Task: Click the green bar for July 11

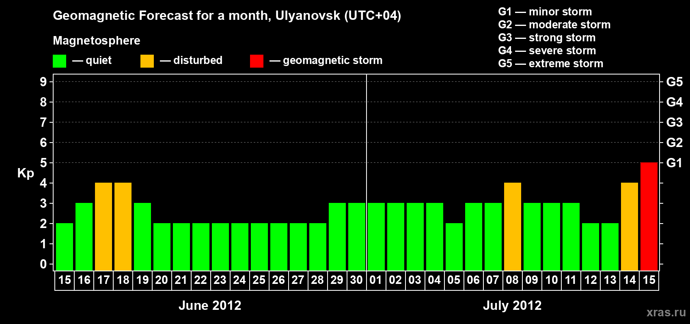Action: point(571,237)
